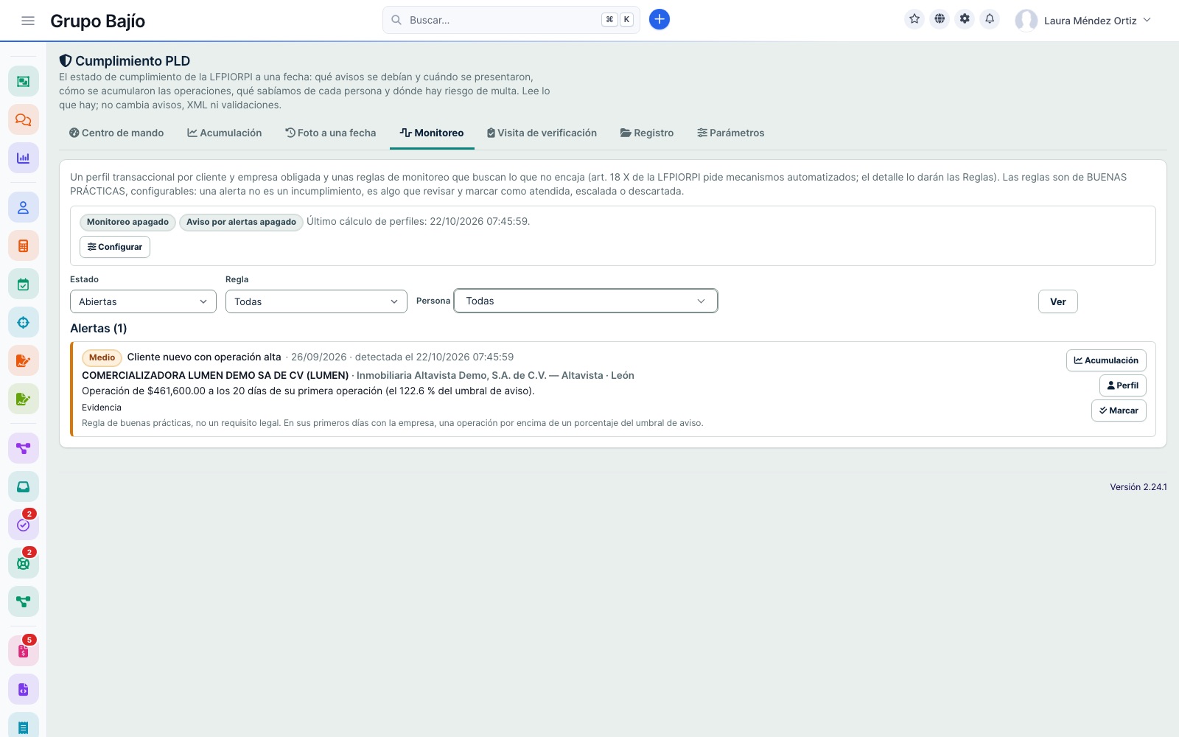Open the lifebuoy support icon with badge 2

[x=24, y=563]
